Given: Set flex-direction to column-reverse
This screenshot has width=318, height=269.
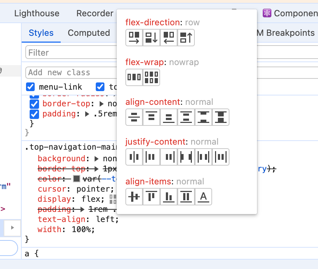Looking at the screenshot, I should (x=186, y=38).
